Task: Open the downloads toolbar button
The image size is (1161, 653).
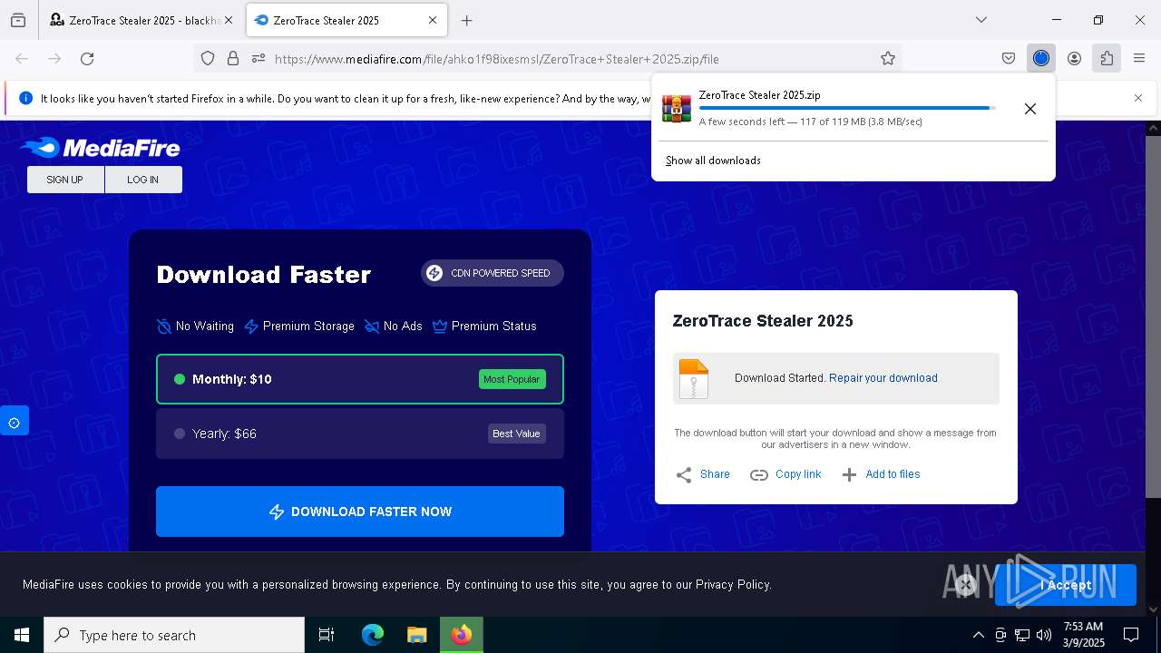Action: coord(1041,59)
